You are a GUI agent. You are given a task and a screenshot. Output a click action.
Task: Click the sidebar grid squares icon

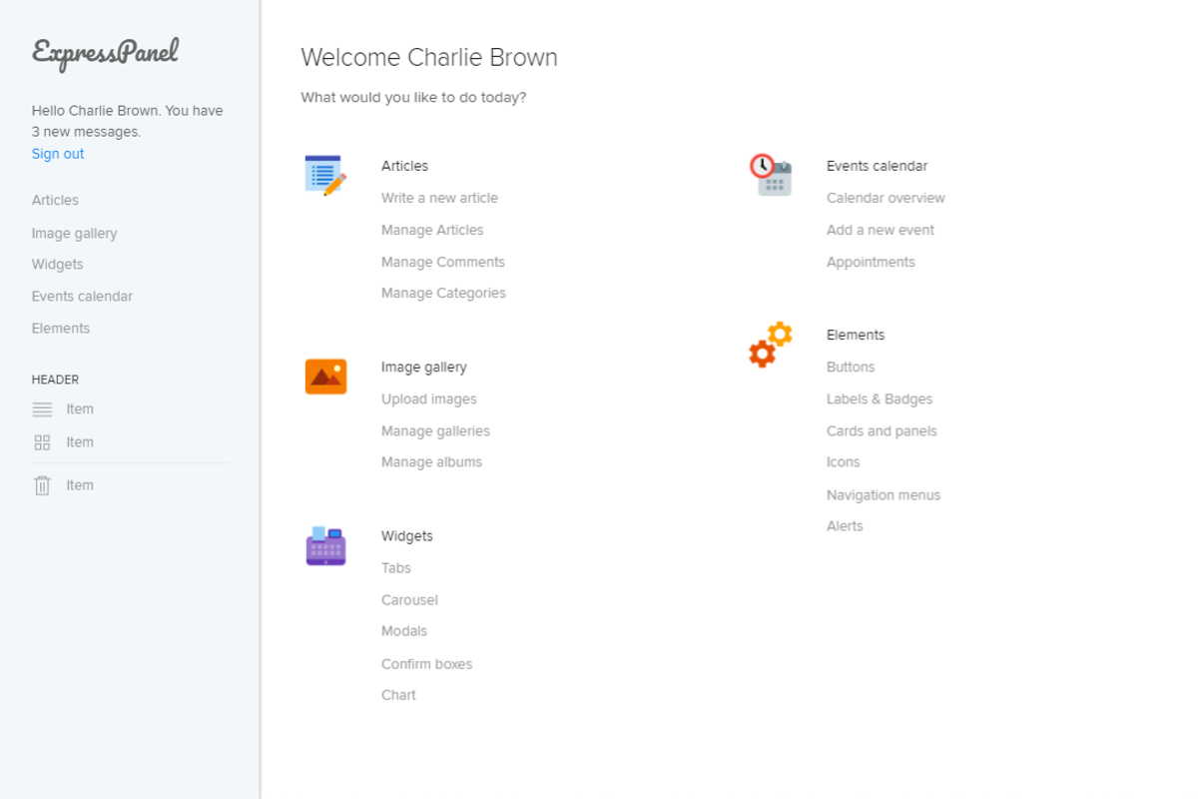pos(42,442)
